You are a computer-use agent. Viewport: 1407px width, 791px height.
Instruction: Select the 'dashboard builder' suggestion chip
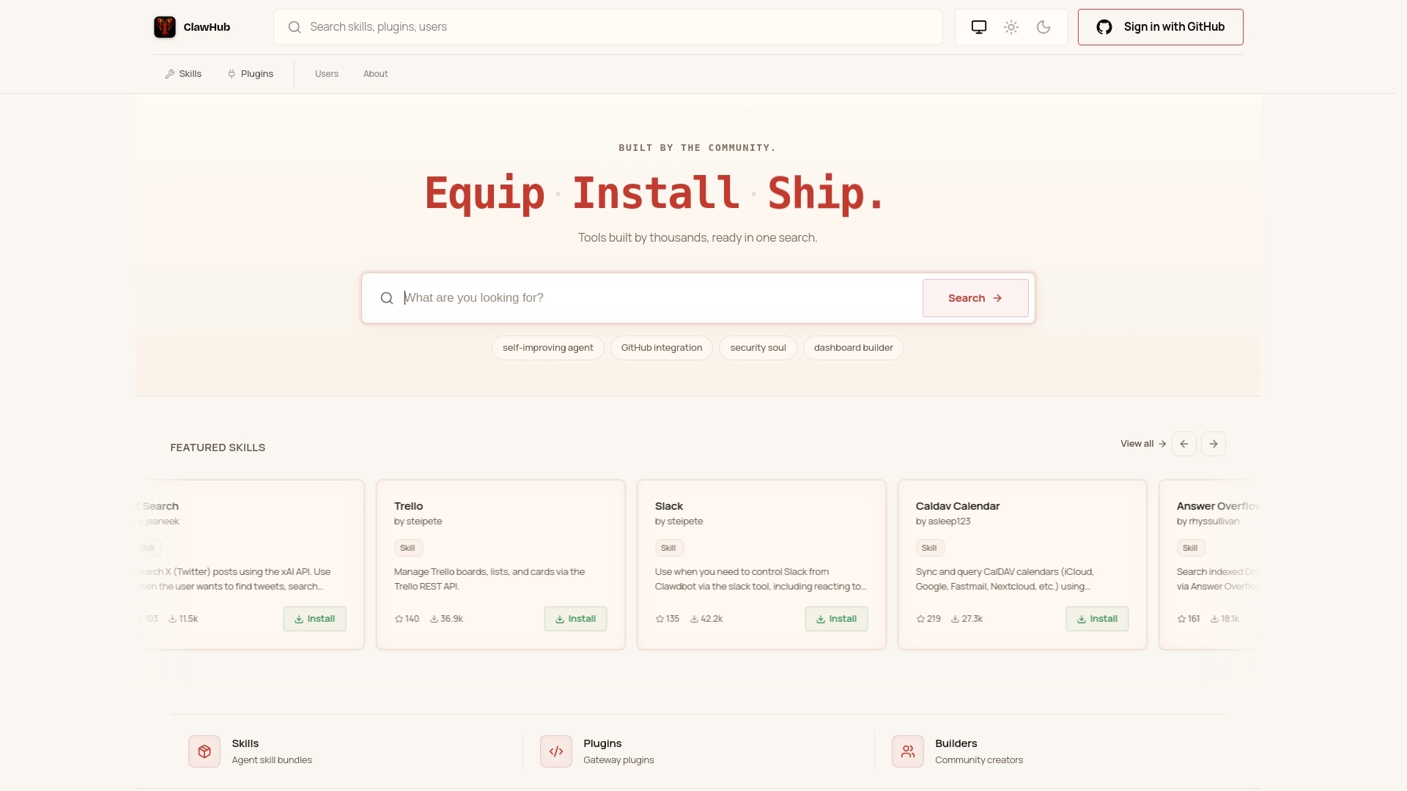(853, 348)
